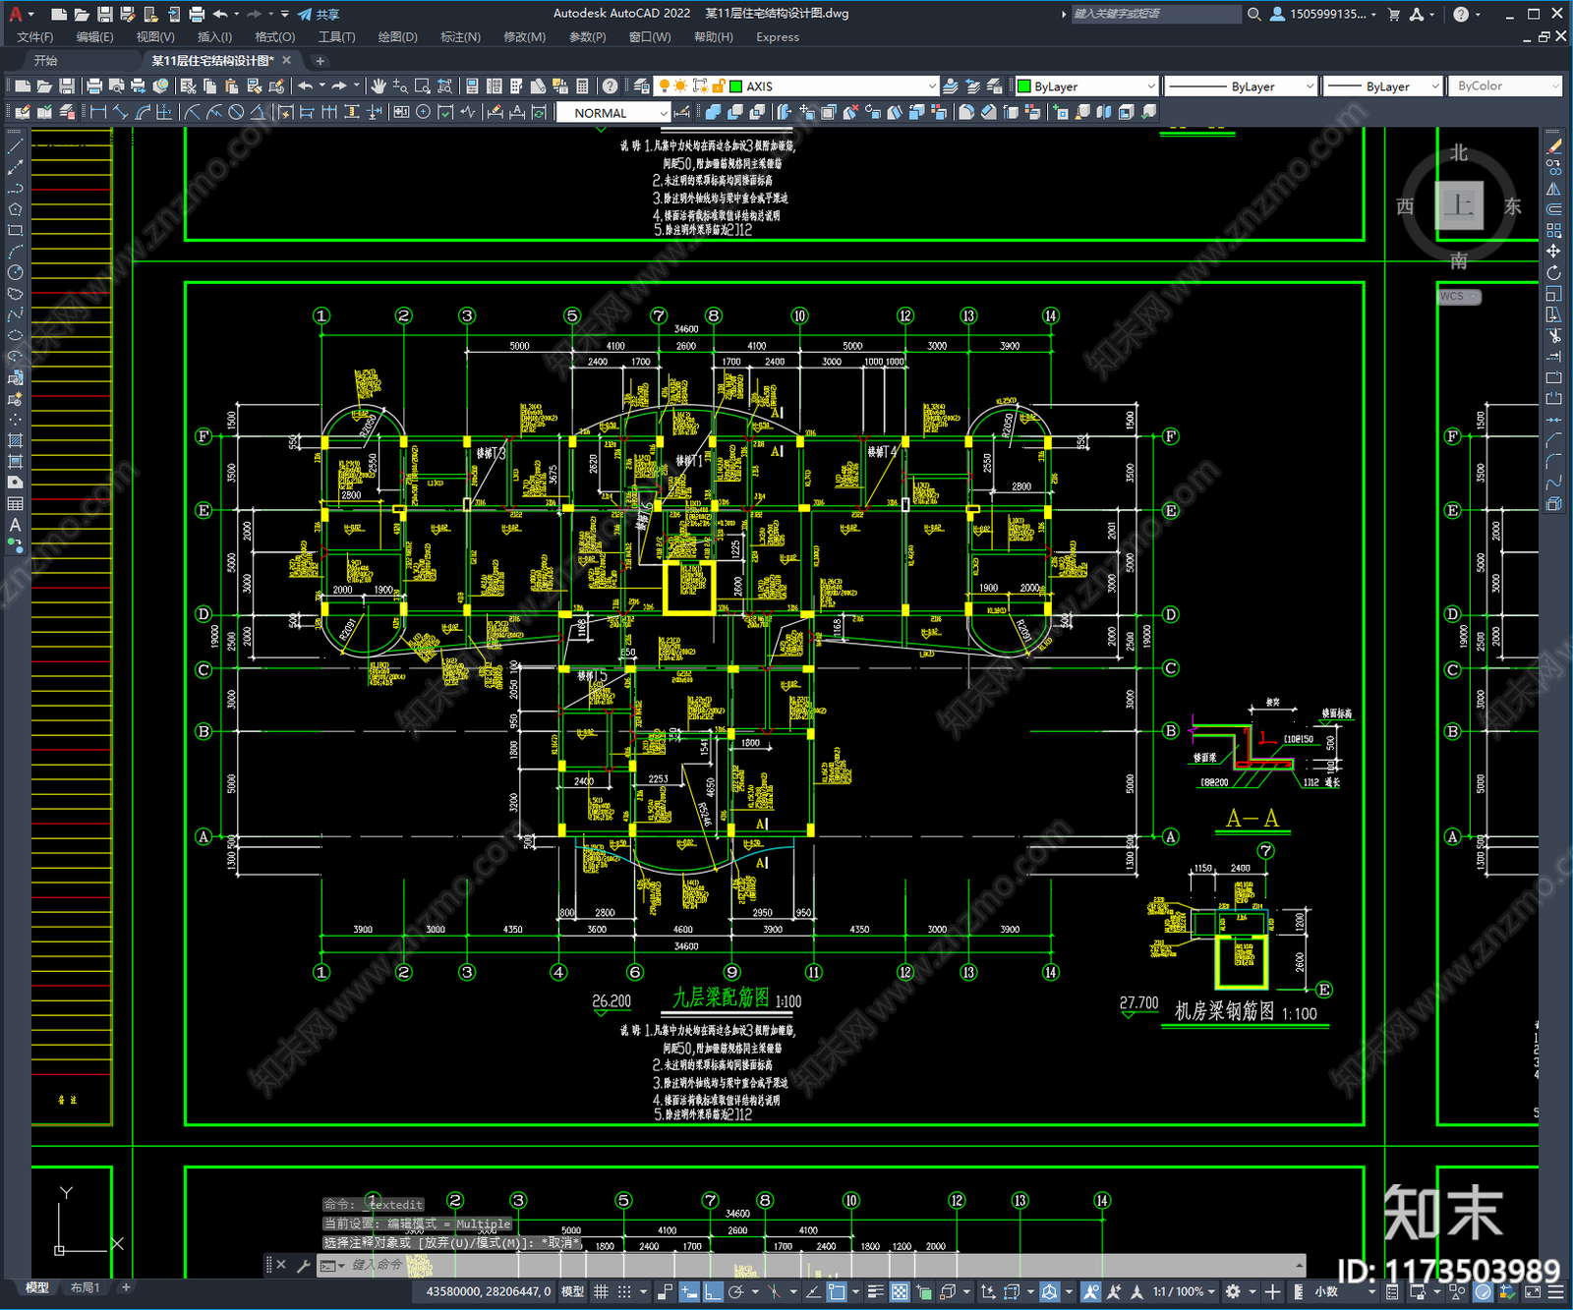Toggle transparency display in status bar

tap(899, 1291)
